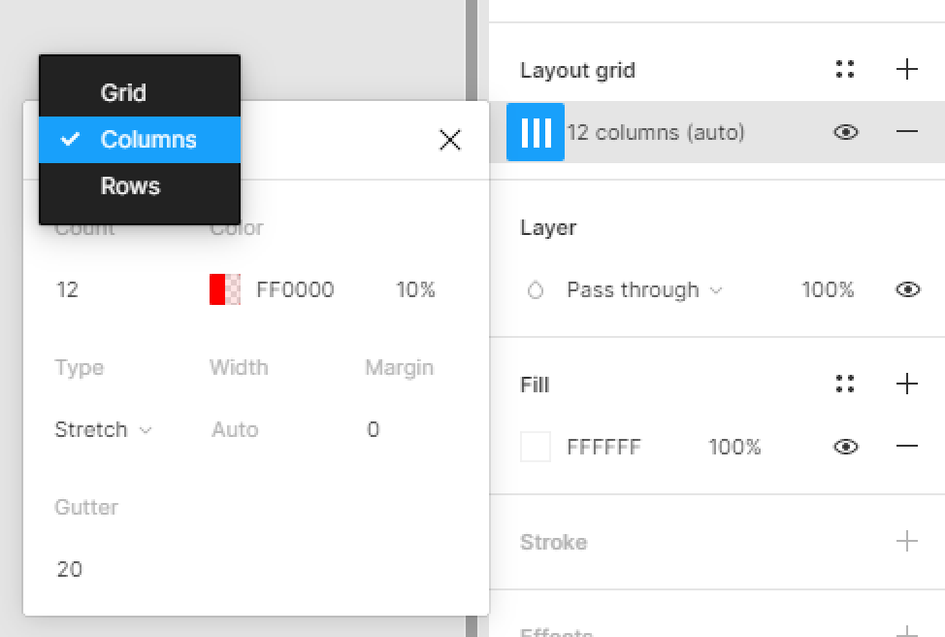Viewport: 945px width, 637px height.
Task: Click the layer blend mode droplet icon
Action: point(536,290)
